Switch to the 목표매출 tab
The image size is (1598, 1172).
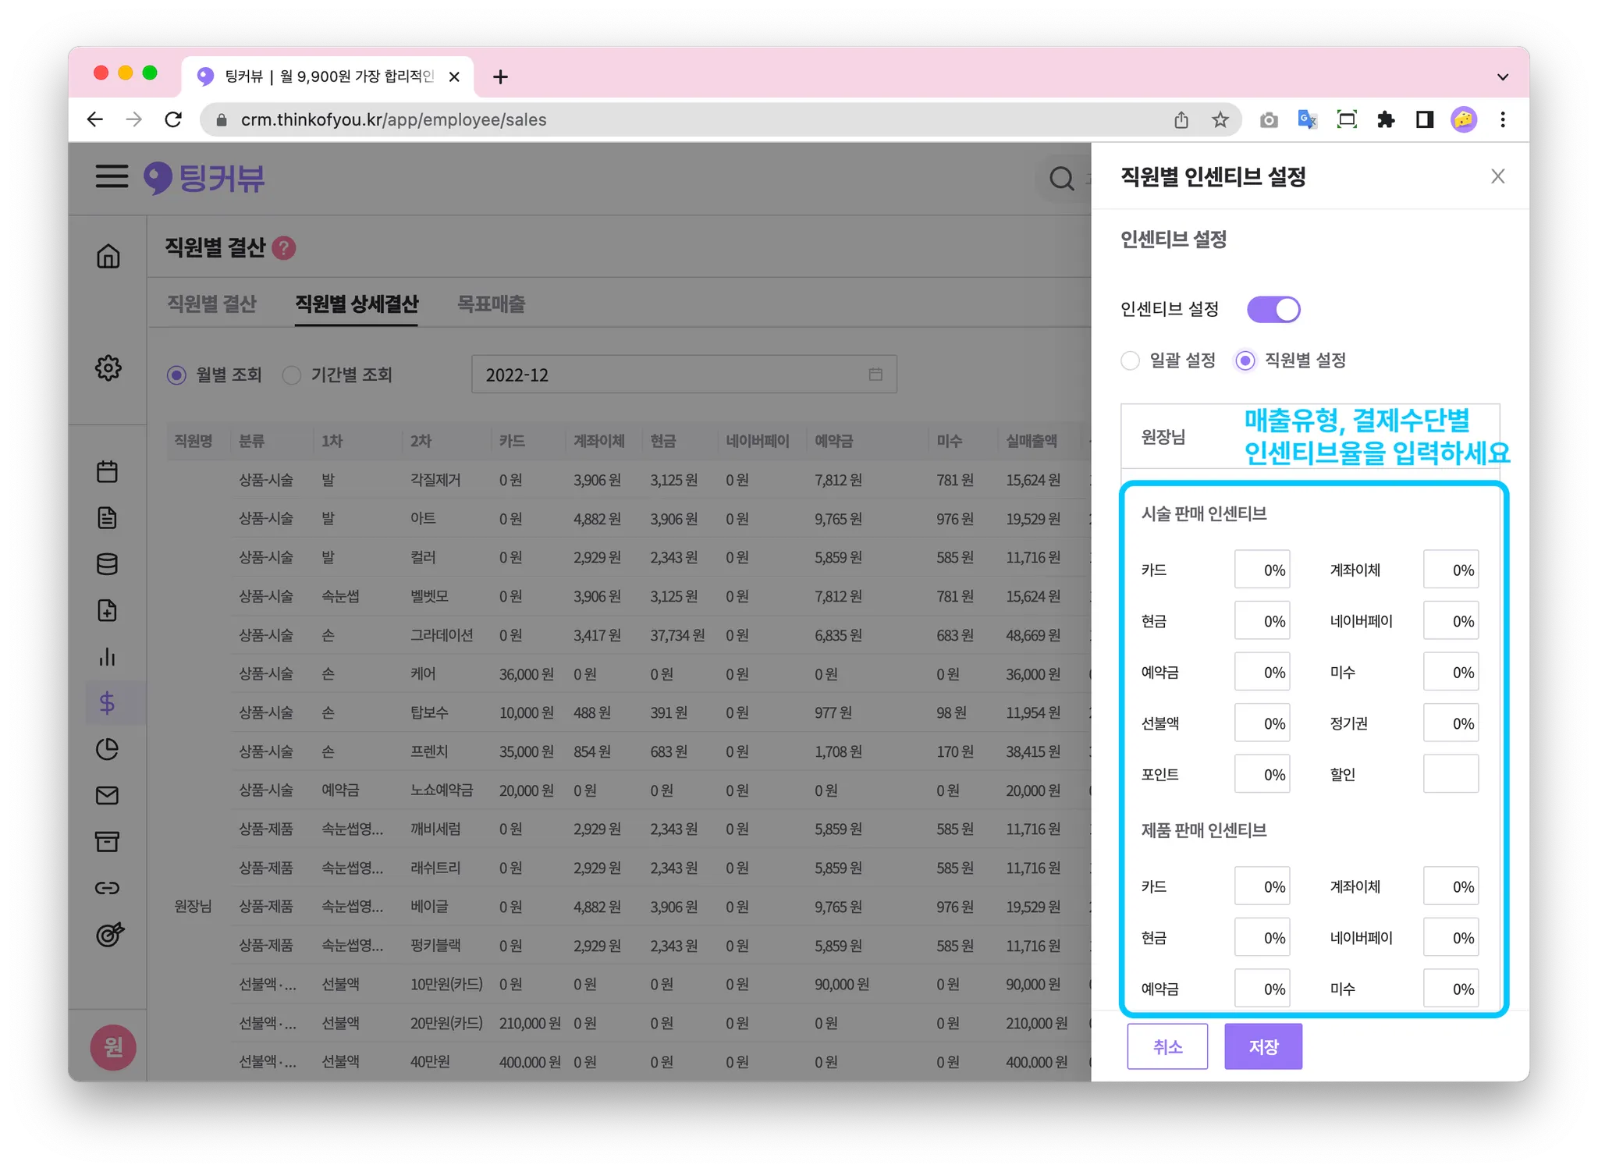coord(491,304)
